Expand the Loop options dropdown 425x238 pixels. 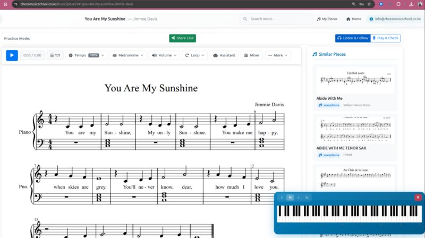point(194,55)
